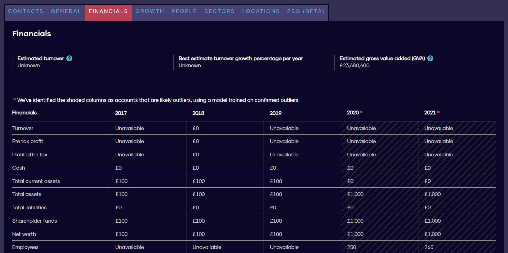Click the 2020 Employees value 250

[x=352, y=247]
